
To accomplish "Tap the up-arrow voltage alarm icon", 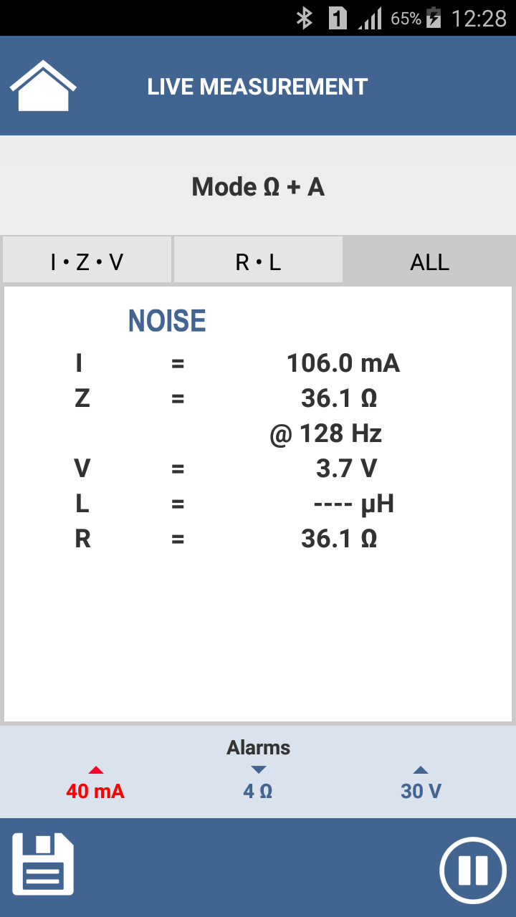I will [x=421, y=770].
